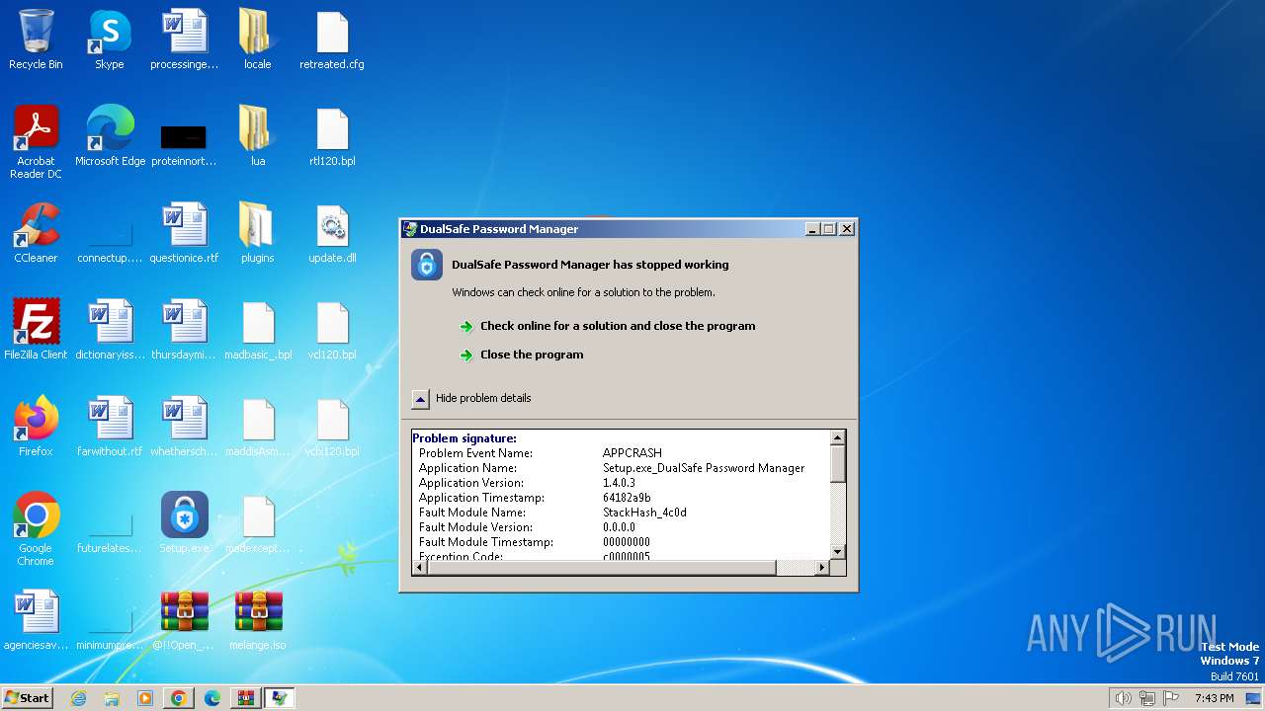Viewport: 1265px width, 711px height.
Task: Click the DualSafe lock icon in the dialog
Action: click(x=427, y=265)
